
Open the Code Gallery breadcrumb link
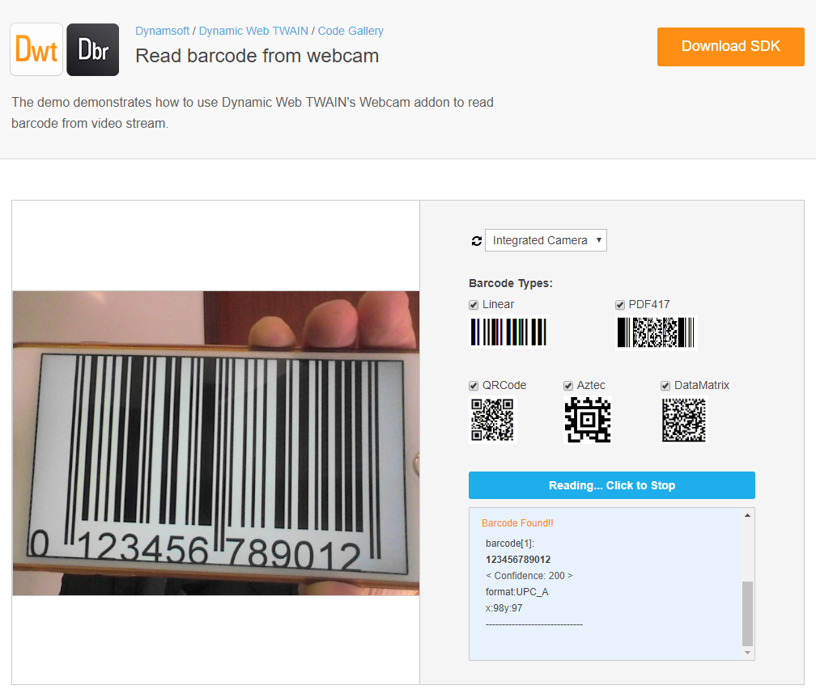click(351, 31)
